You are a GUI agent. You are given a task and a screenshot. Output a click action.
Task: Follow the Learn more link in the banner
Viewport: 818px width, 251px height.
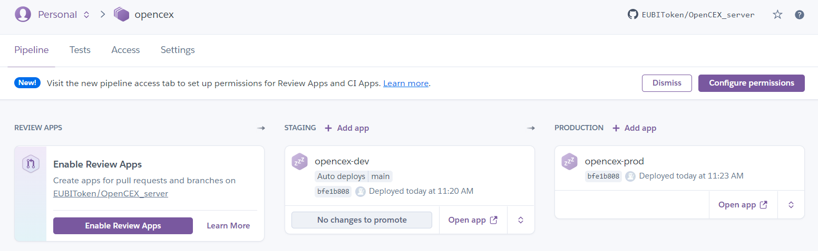pos(406,83)
